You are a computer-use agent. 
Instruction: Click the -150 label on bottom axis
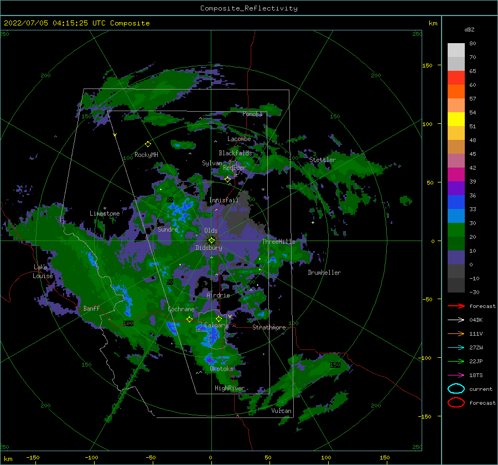point(33,457)
